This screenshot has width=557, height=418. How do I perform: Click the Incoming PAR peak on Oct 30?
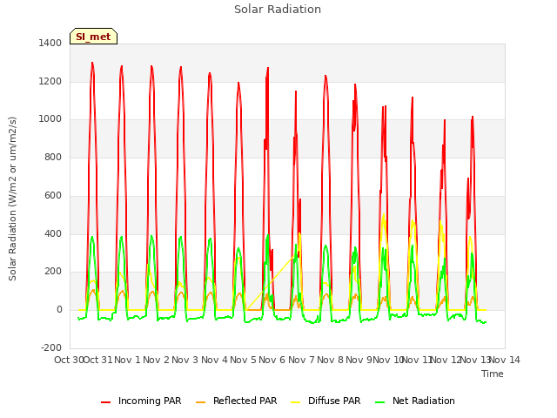pos(92,64)
